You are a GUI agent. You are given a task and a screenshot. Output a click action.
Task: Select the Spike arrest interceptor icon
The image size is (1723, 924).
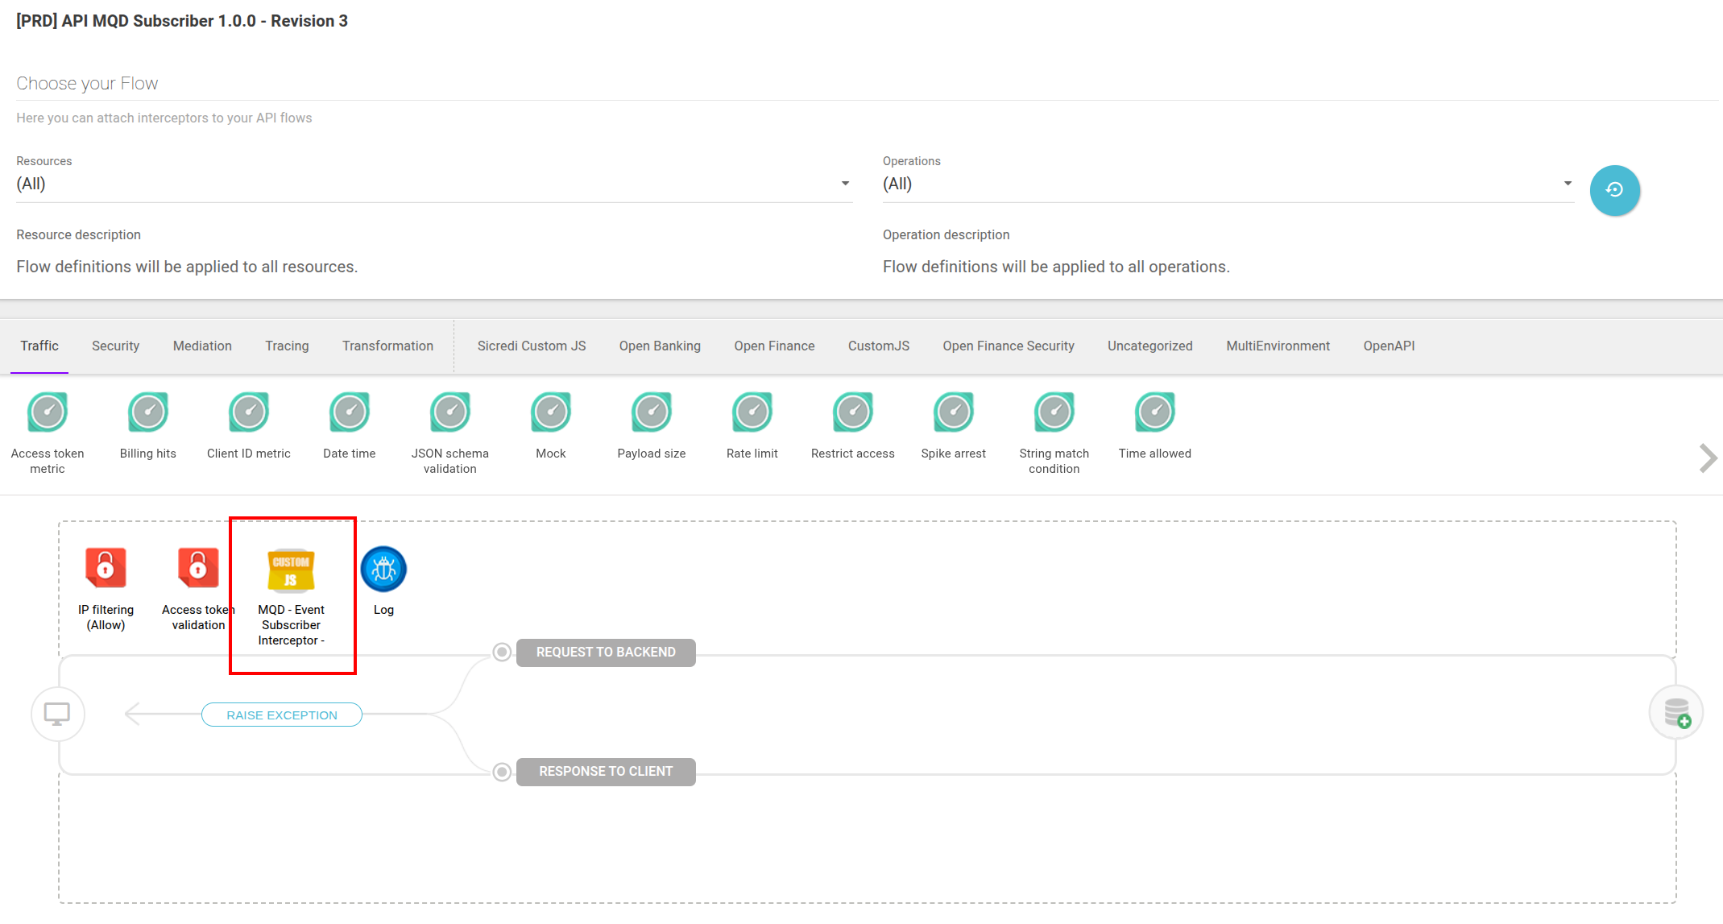click(x=953, y=412)
